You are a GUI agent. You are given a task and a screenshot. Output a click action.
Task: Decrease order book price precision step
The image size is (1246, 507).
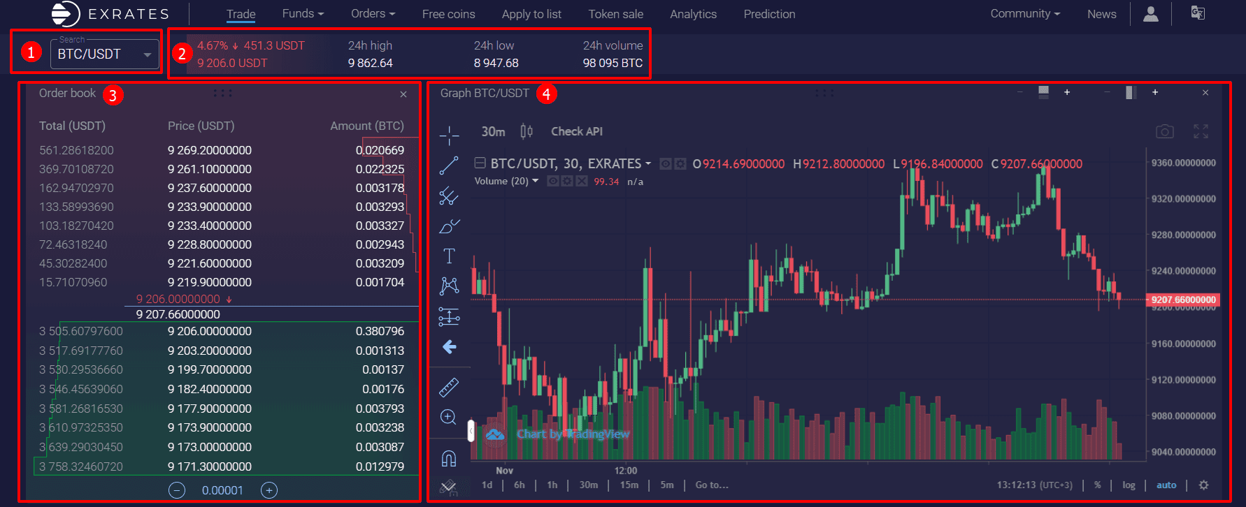[177, 490]
